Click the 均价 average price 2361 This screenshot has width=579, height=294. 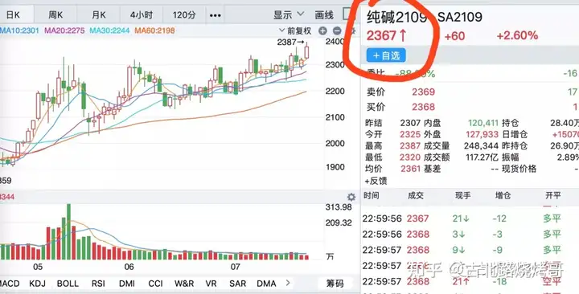(x=410, y=169)
